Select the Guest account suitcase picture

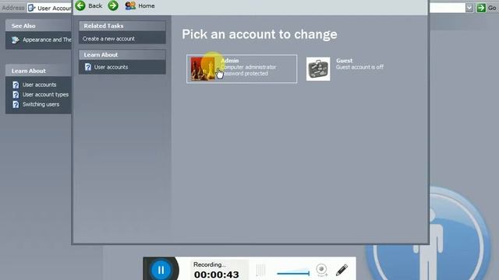pyautogui.click(x=318, y=69)
